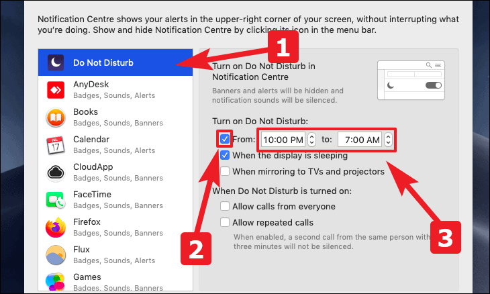Screen dimensions: 490x294
Task: Click the 'Banners and alerts will be hidden' description
Action: pyautogui.click(x=278, y=95)
